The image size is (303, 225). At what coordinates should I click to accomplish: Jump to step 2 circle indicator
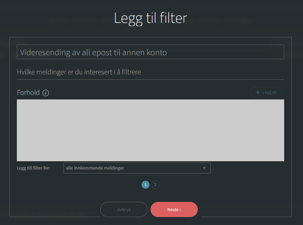click(x=155, y=185)
